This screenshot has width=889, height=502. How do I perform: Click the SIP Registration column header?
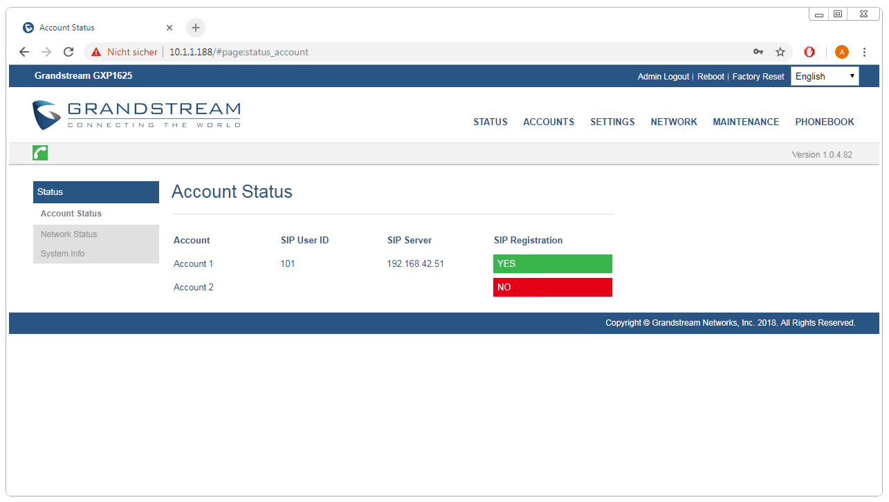(529, 241)
